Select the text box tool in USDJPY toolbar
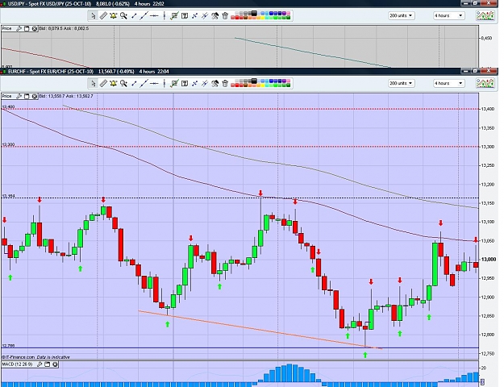This screenshot has width=504, height=387. (185, 16)
